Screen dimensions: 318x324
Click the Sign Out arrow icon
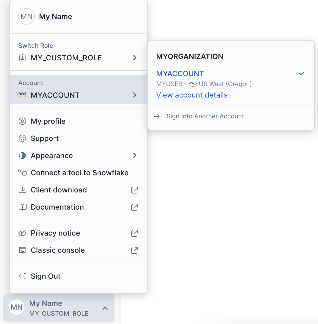22,276
